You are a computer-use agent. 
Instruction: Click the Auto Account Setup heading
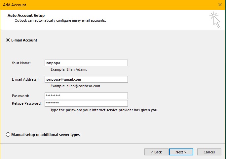pos(26,15)
